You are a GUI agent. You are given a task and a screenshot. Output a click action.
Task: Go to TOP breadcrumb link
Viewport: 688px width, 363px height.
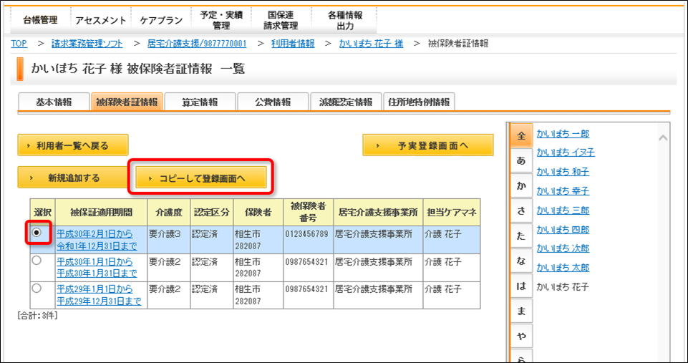(19, 44)
